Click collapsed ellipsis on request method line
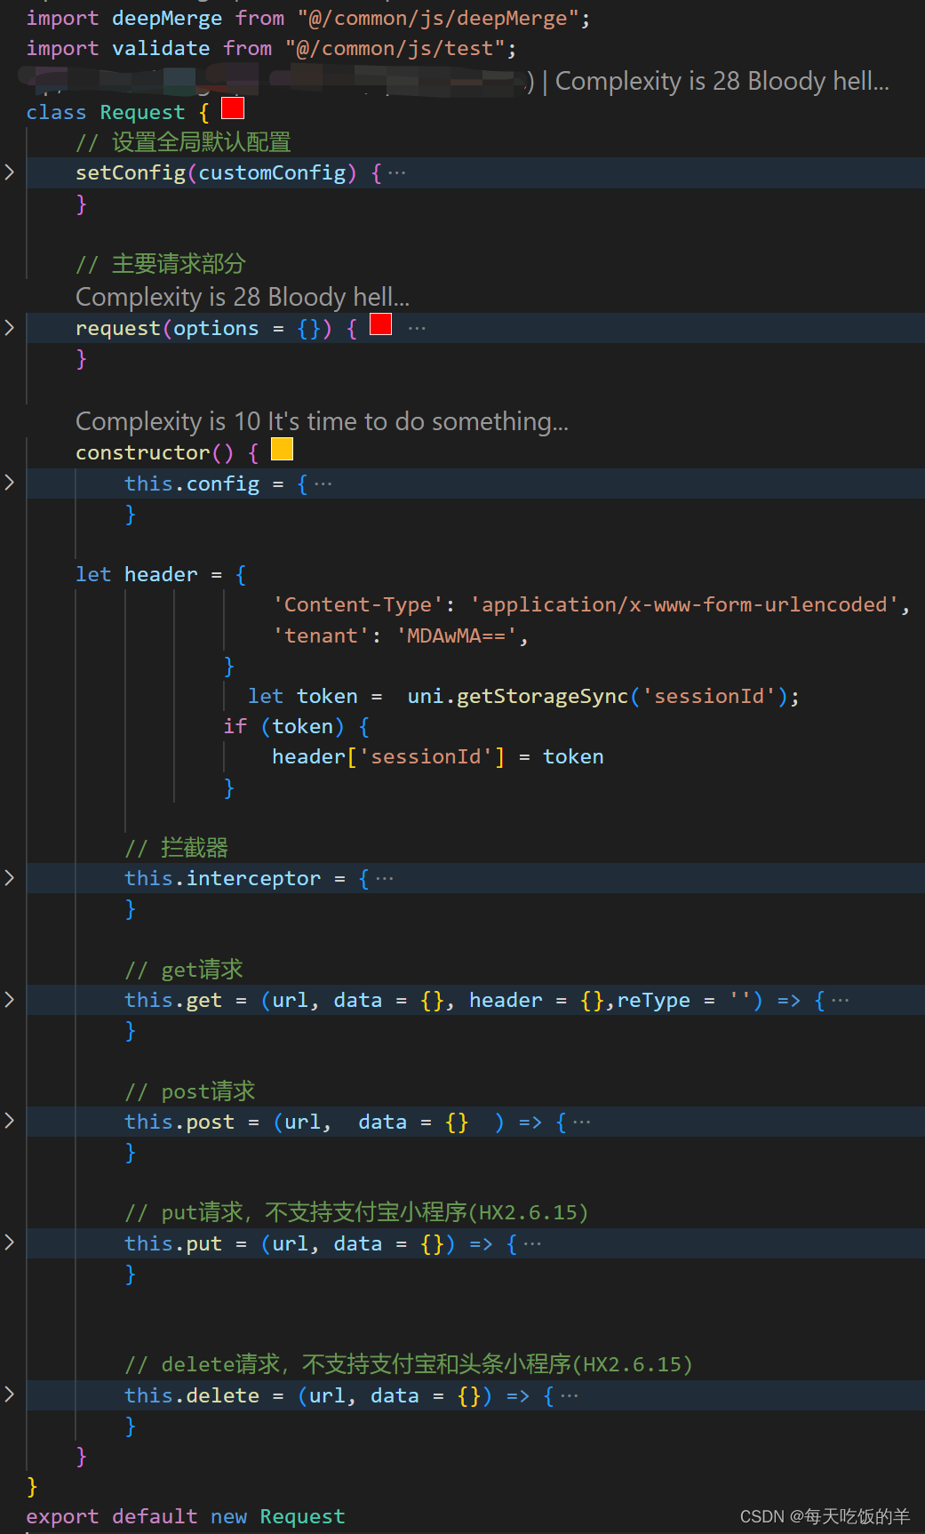This screenshot has width=925, height=1534. tap(417, 329)
